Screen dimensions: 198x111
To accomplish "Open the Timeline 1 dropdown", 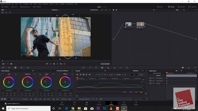I will (x=56, y=10).
